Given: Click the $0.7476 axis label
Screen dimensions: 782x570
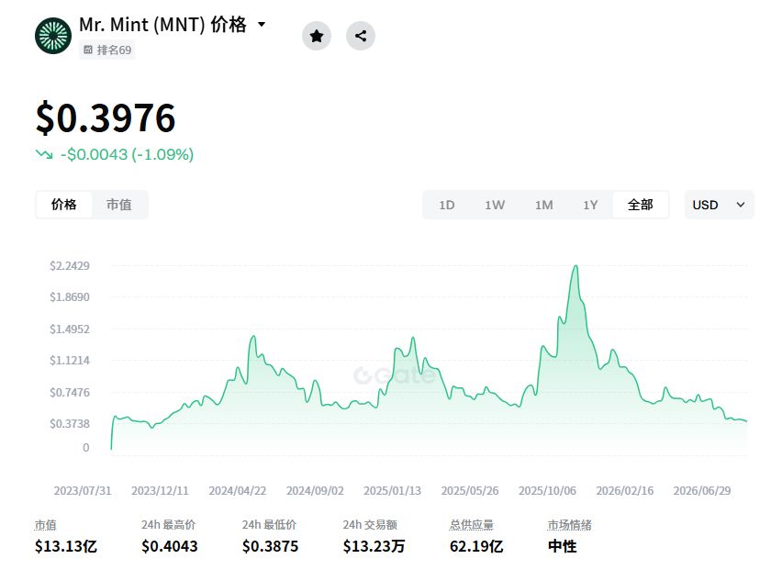Looking at the screenshot, I should 70,393.
